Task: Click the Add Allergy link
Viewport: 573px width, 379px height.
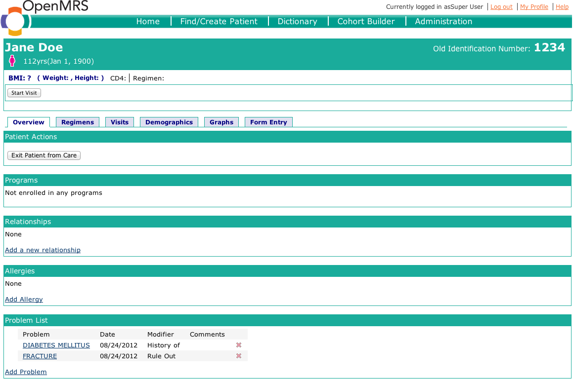Action: [24, 300]
